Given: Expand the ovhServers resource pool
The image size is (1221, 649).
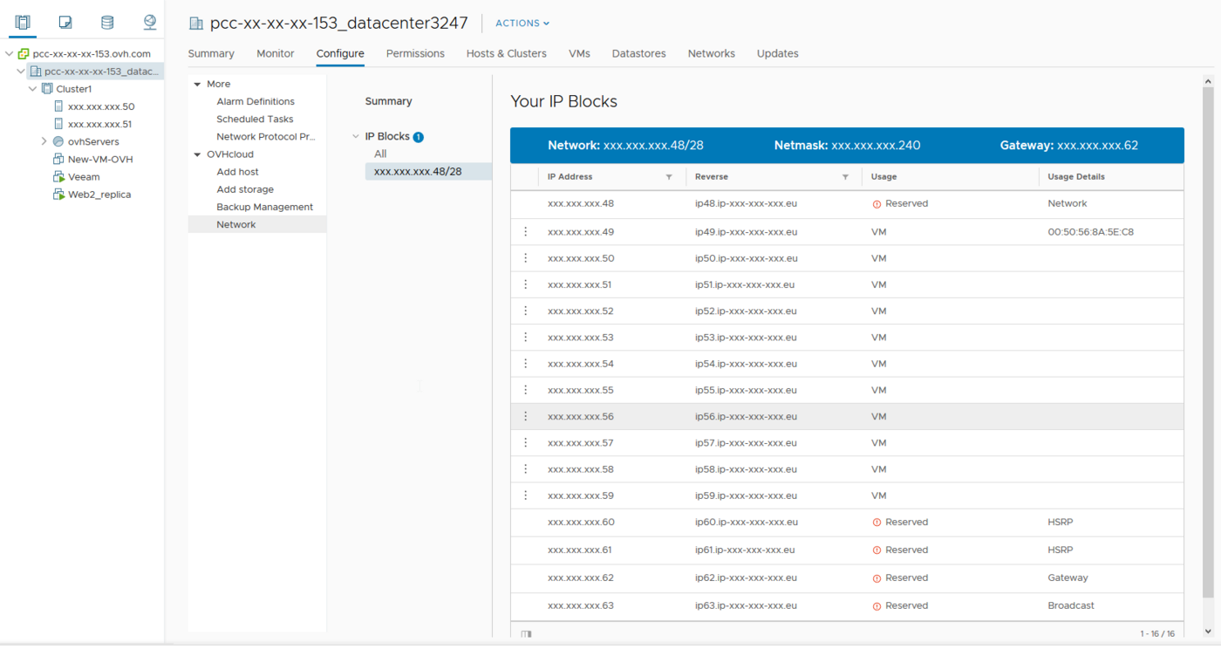Looking at the screenshot, I should tap(44, 141).
